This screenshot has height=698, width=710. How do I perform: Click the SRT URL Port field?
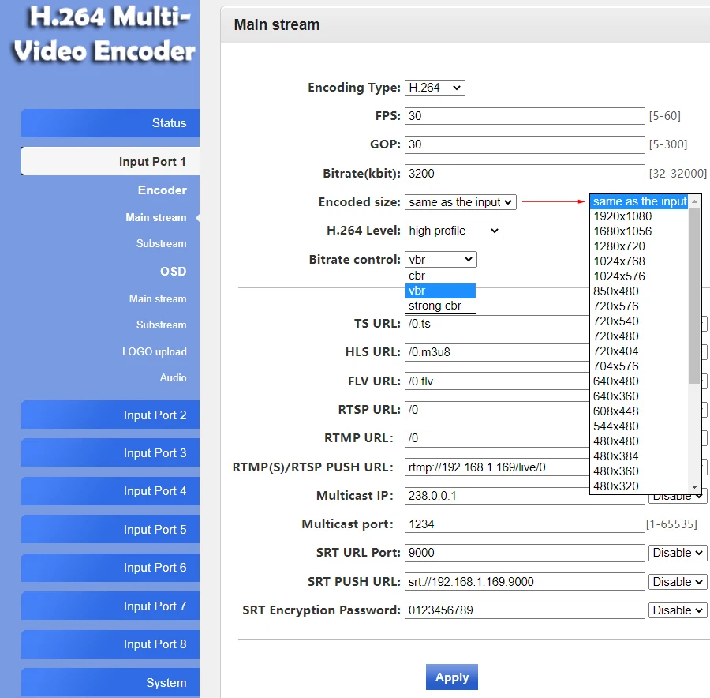(x=525, y=553)
